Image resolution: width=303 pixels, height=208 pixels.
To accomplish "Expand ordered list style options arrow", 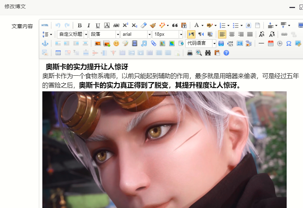I will [x=228, y=25].
